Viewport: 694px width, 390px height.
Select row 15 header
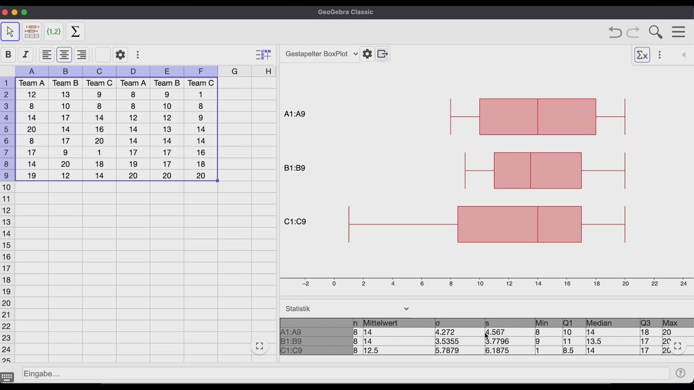pyautogui.click(x=7, y=245)
